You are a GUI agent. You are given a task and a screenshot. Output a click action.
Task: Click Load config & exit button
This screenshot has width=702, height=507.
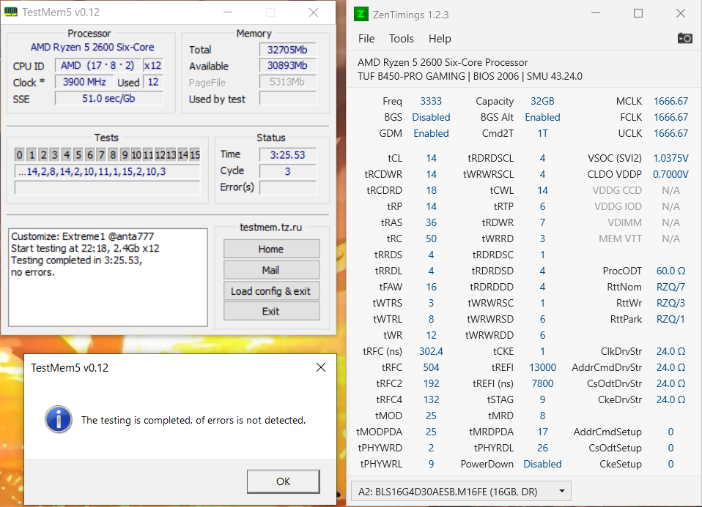(x=271, y=291)
